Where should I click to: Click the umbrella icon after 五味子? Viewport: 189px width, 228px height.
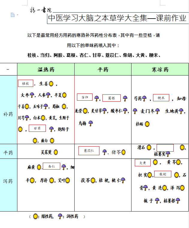46,106
